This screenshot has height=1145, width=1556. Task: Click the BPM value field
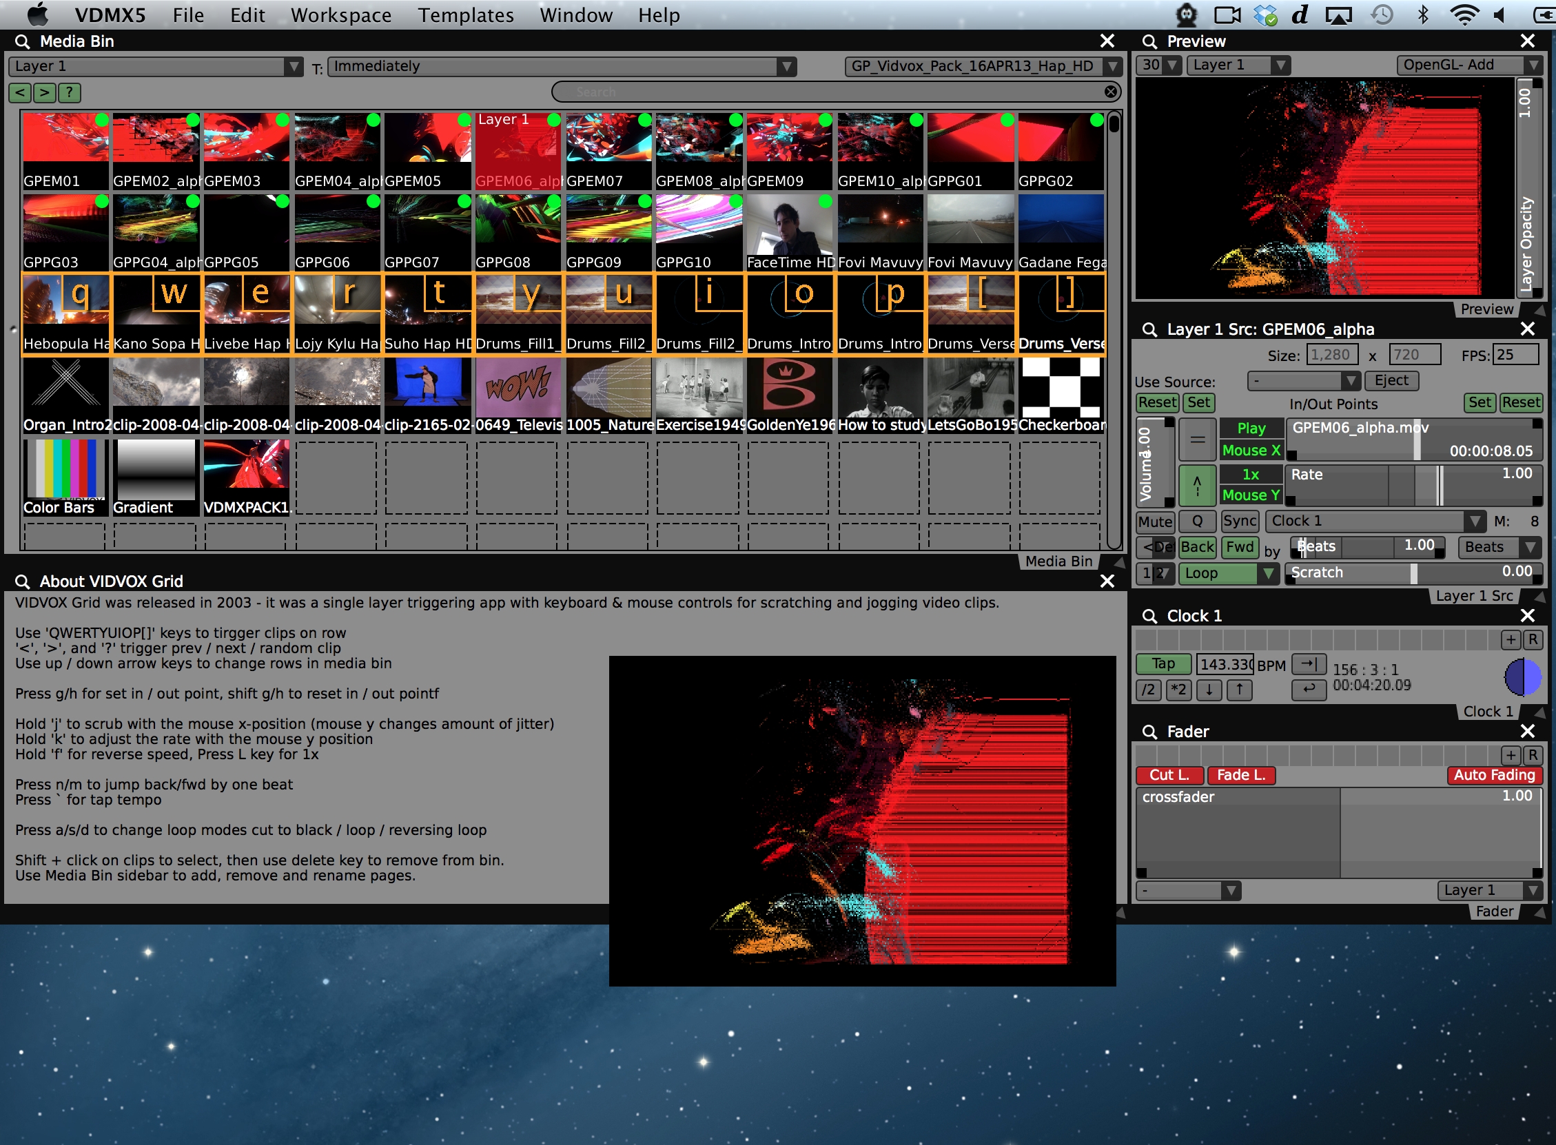(x=1225, y=665)
